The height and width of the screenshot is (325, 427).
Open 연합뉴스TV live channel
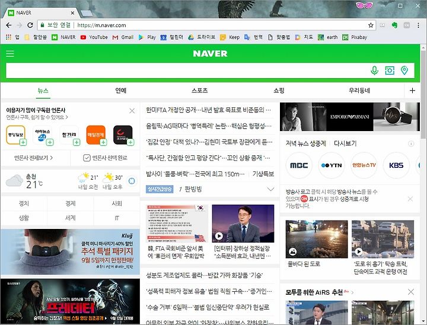[364, 165]
